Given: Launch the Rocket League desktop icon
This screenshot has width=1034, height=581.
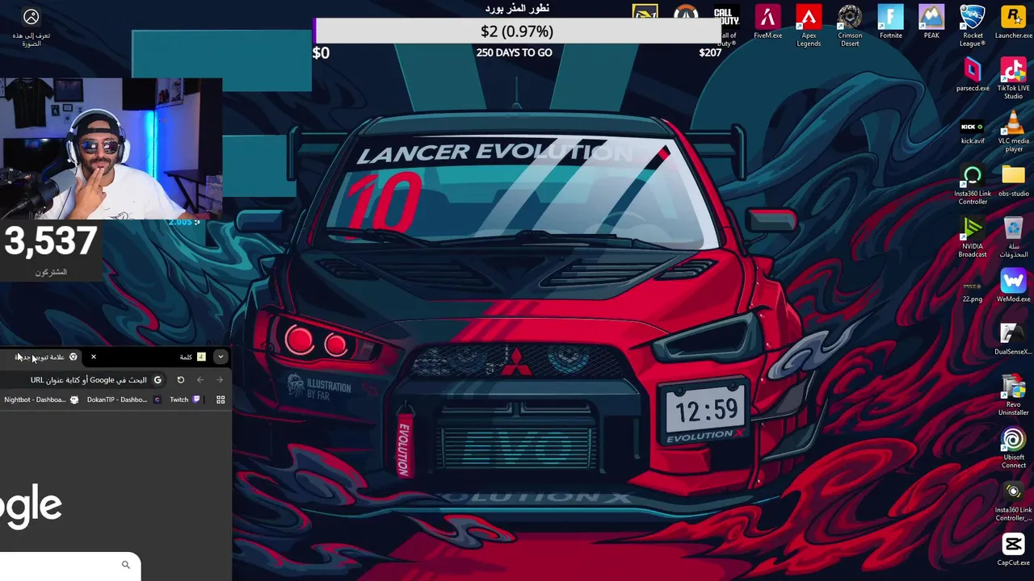Looking at the screenshot, I should 973,26.
